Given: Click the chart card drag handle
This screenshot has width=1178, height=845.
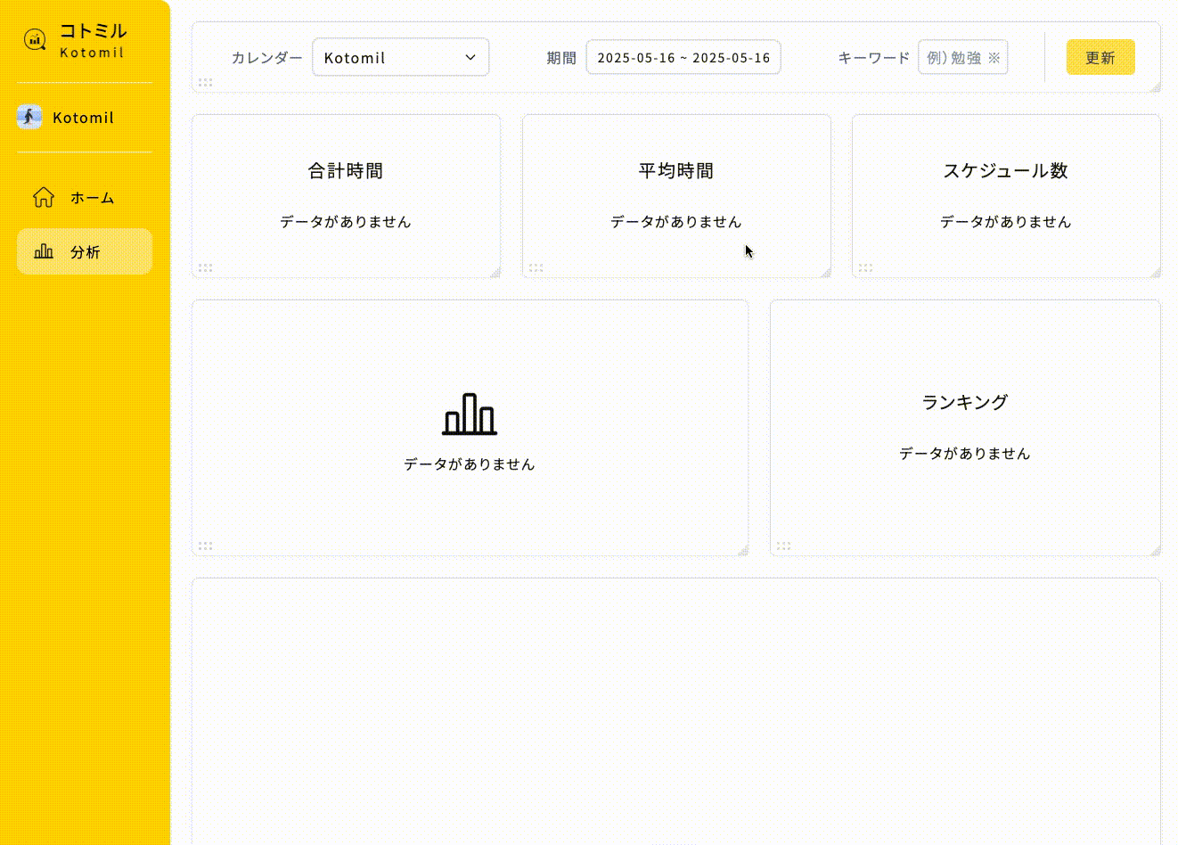Looking at the screenshot, I should click(x=206, y=546).
